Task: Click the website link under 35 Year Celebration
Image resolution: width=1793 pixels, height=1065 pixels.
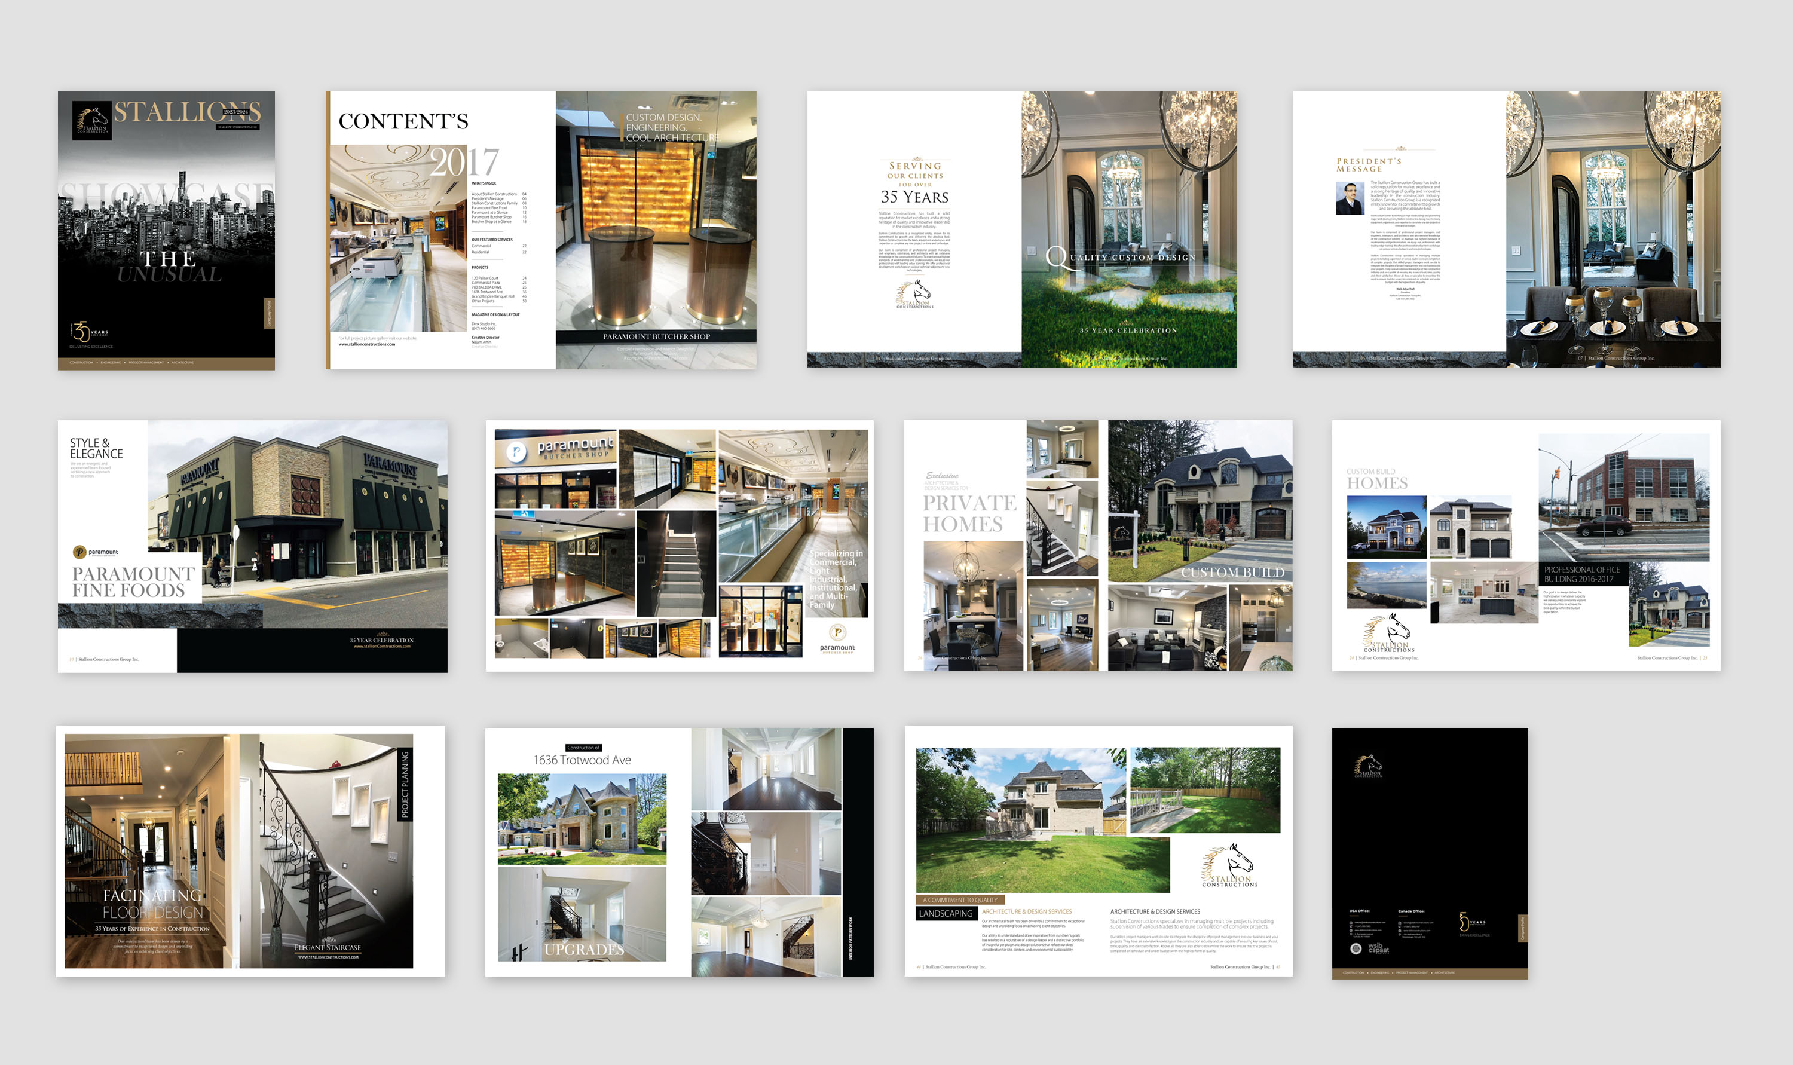Action: (382, 646)
